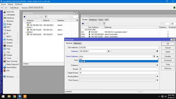Click the Undo arrow in top toolbar
The height and width of the screenshot is (99, 176).
[x=2, y=8]
